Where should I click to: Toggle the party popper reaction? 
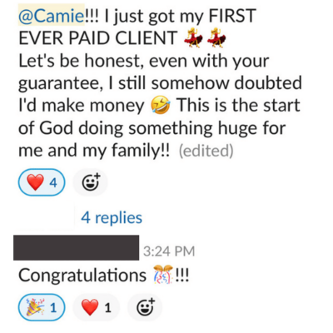click(x=42, y=307)
